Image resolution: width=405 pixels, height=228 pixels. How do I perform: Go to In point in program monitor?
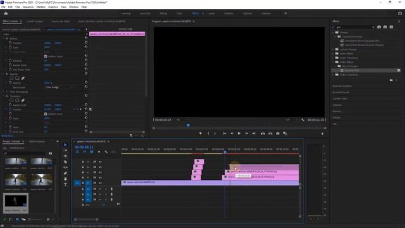[x=225, y=134]
